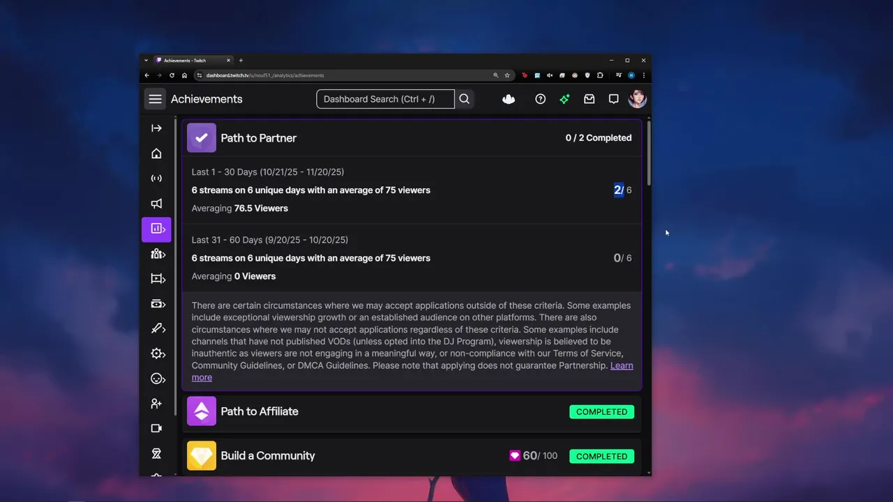893x502 pixels.
Task: Open the whispers chat bubble icon
Action: click(613, 99)
